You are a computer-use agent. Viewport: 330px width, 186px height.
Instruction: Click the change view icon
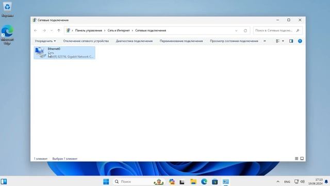tap(277, 41)
